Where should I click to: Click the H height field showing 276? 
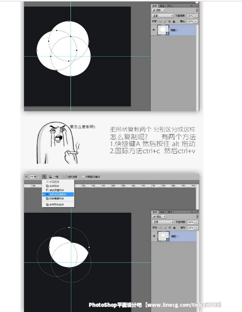tap(33, 177)
